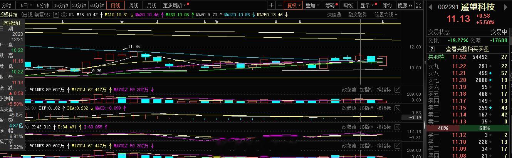The height and width of the screenshot is (158, 512).
Task: Open the 设置均线 dropdown
Action: point(386,15)
